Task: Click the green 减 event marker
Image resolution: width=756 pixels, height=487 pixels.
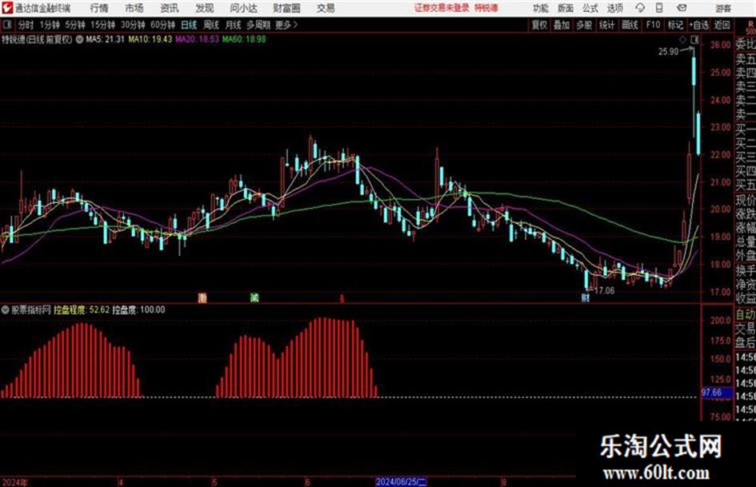Action: (x=254, y=297)
